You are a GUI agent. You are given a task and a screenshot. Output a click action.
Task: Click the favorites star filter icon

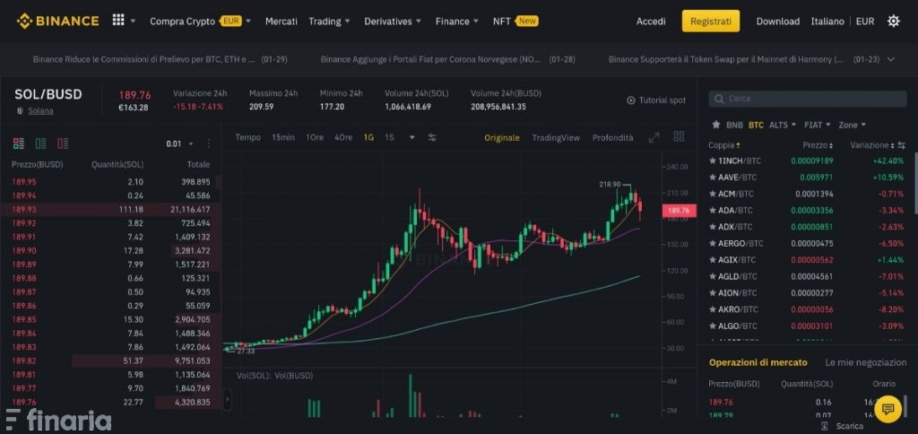coord(715,125)
